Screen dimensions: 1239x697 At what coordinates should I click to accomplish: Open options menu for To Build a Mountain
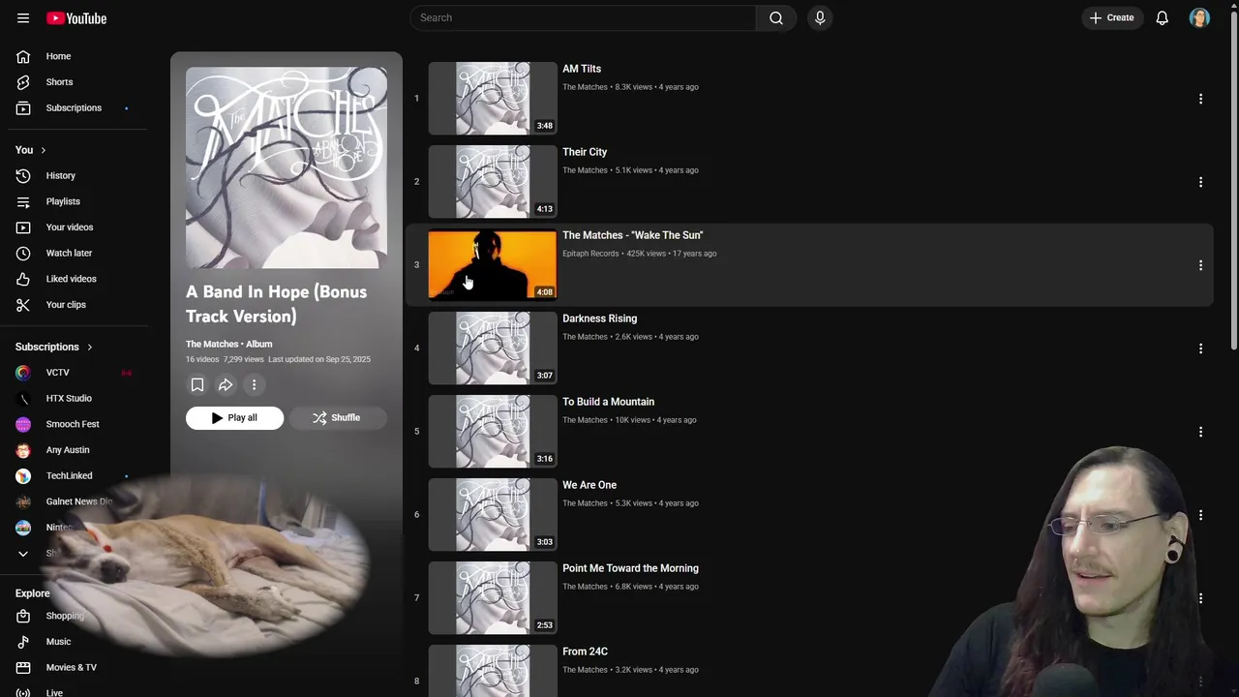click(x=1200, y=432)
